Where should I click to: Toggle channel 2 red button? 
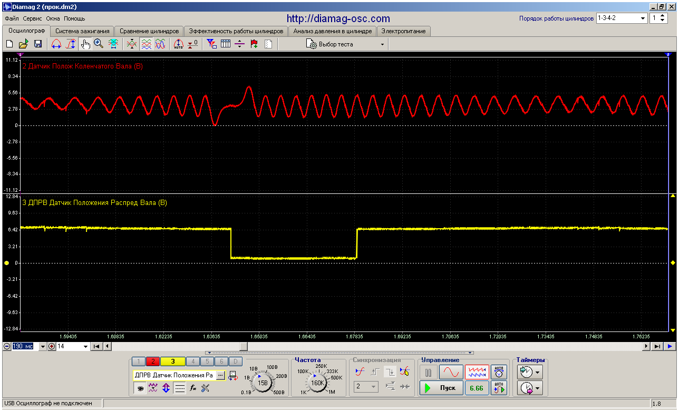tap(152, 361)
